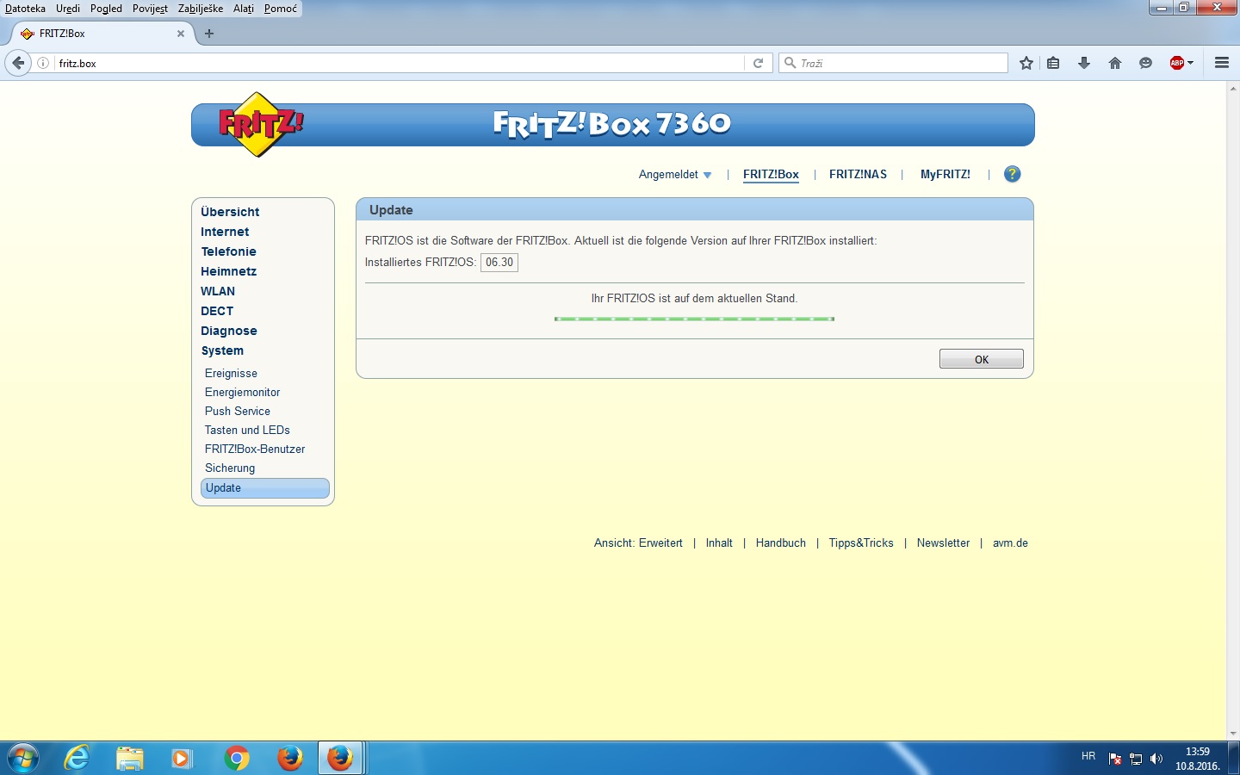The height and width of the screenshot is (775, 1240).
Task: Select Sicherung in the System submenu
Action: point(230,468)
